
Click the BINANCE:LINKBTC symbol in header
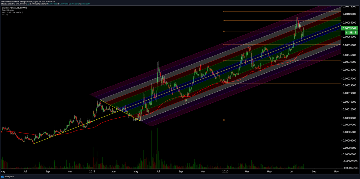[x=8, y=4]
